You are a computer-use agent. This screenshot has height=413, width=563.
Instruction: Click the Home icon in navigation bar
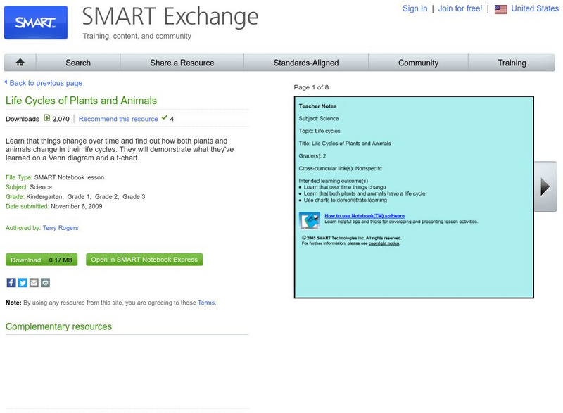pyautogui.click(x=20, y=63)
